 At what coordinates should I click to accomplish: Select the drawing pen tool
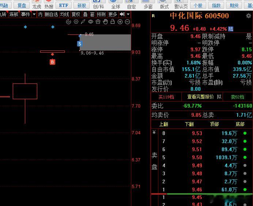[83, 22]
